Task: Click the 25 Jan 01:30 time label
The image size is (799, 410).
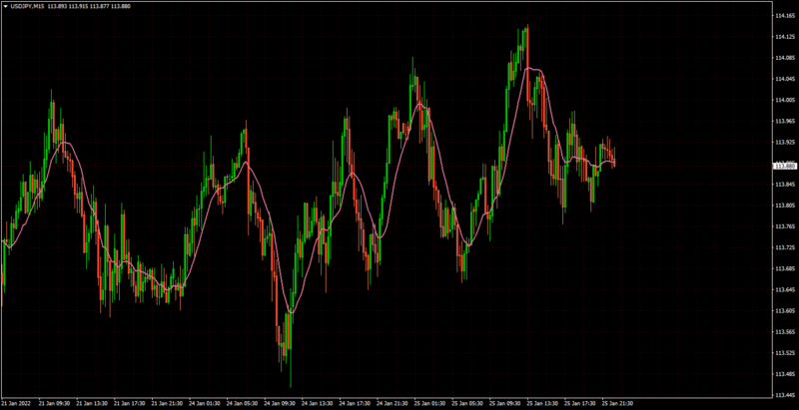Action: (429, 402)
